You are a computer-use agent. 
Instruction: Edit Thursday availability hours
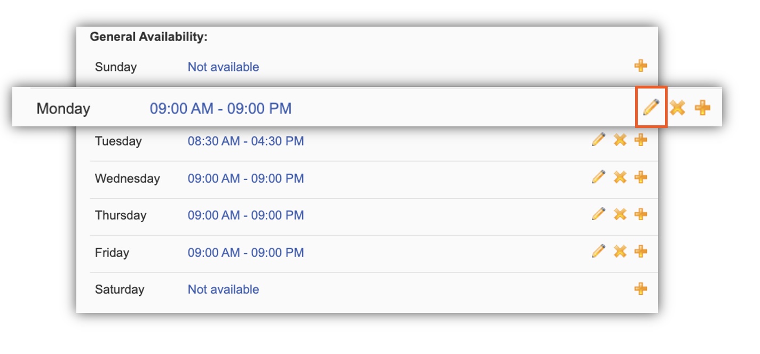(599, 214)
